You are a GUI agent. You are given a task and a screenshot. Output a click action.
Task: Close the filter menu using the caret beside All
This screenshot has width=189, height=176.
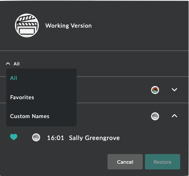(8, 64)
